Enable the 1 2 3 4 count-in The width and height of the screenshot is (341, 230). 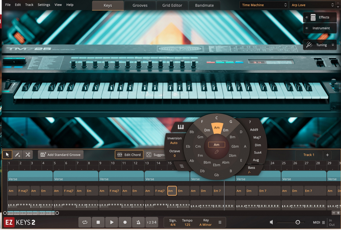[152, 222]
